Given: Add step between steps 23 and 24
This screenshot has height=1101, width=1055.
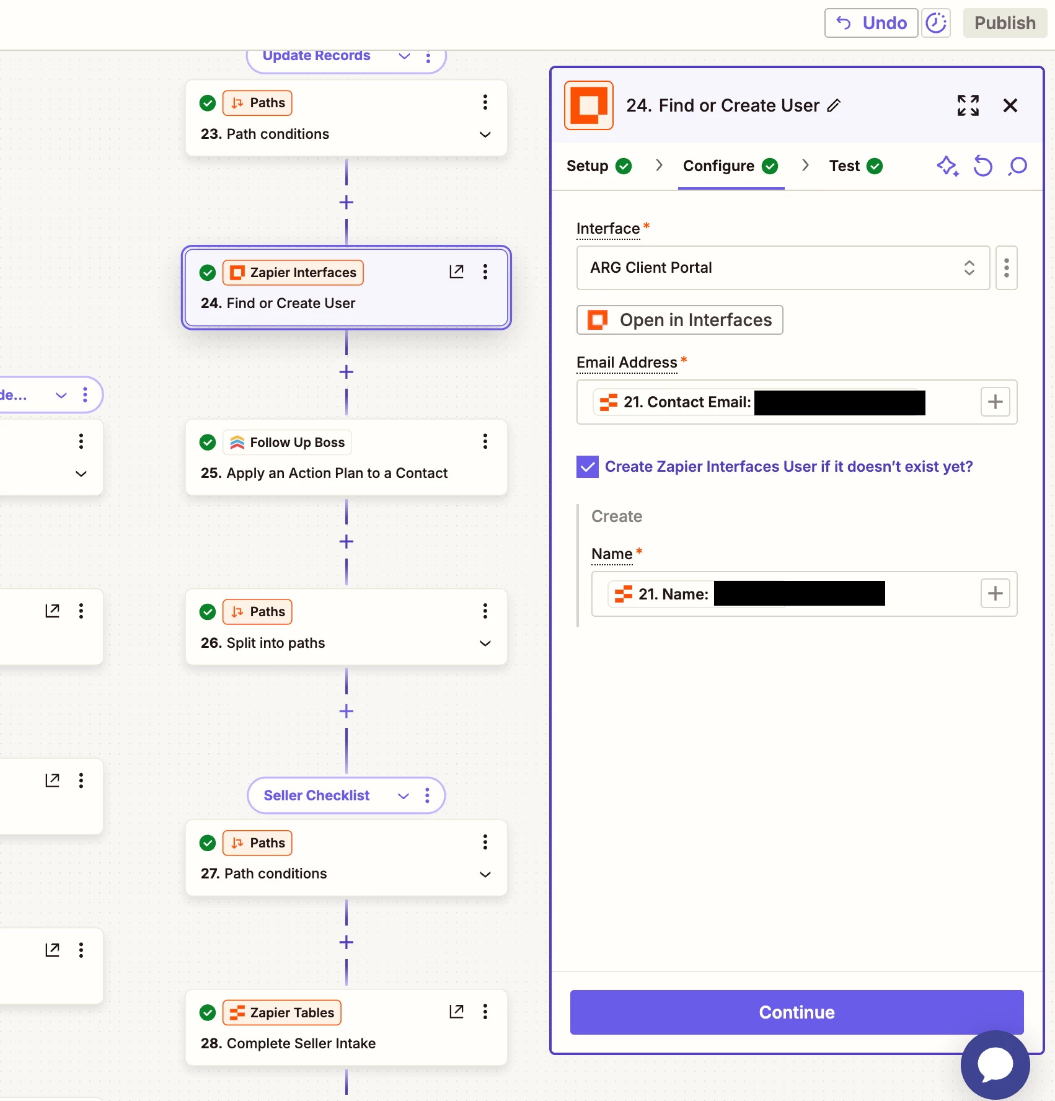Looking at the screenshot, I should [x=347, y=202].
